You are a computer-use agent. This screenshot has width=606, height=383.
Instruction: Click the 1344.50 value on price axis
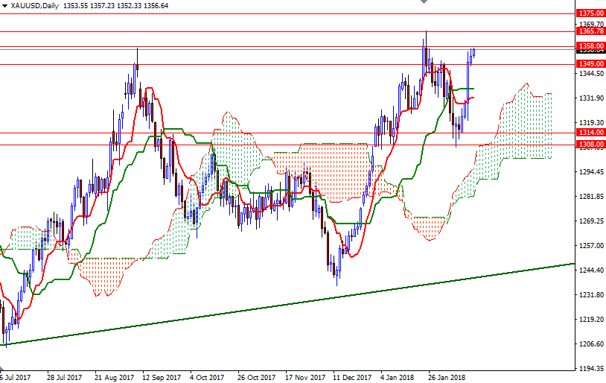pos(591,74)
